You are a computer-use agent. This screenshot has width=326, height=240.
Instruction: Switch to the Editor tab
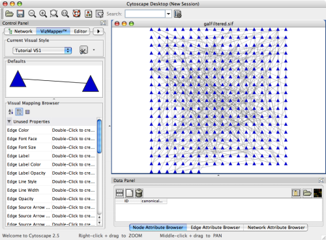(x=80, y=31)
